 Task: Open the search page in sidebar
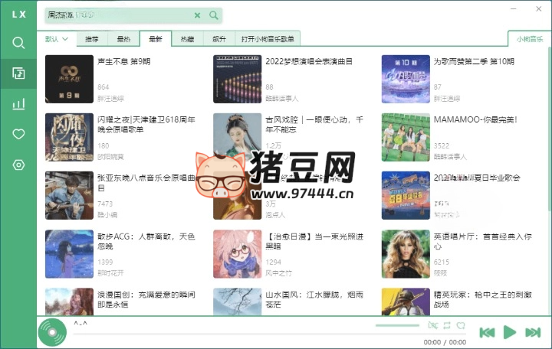[18, 43]
